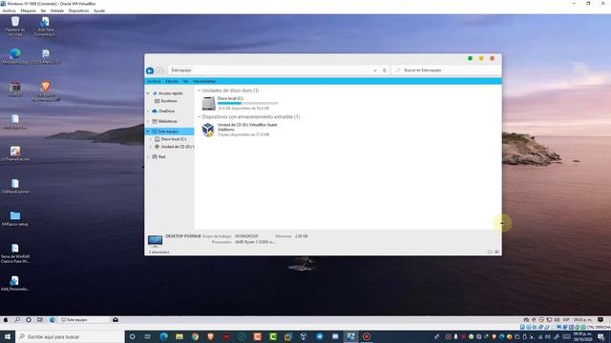
Task: Click the green window control dot
Action: point(470,58)
